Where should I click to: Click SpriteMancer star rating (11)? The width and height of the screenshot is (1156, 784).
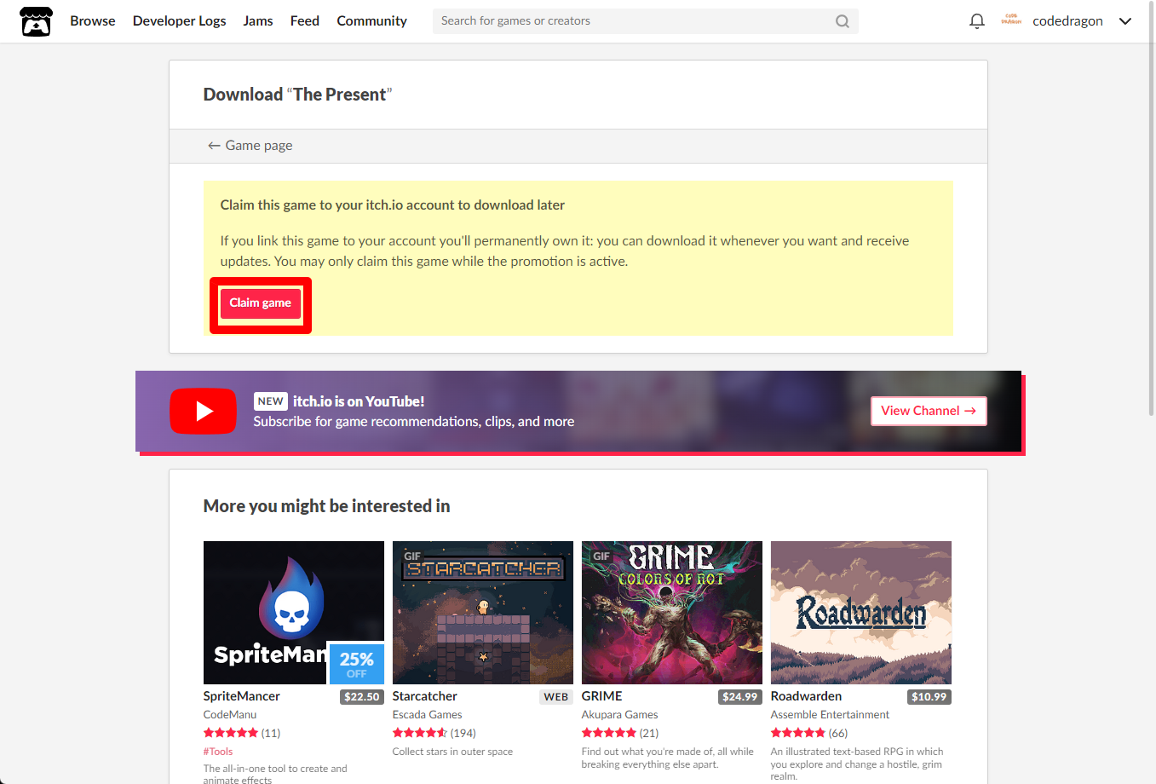point(242,733)
